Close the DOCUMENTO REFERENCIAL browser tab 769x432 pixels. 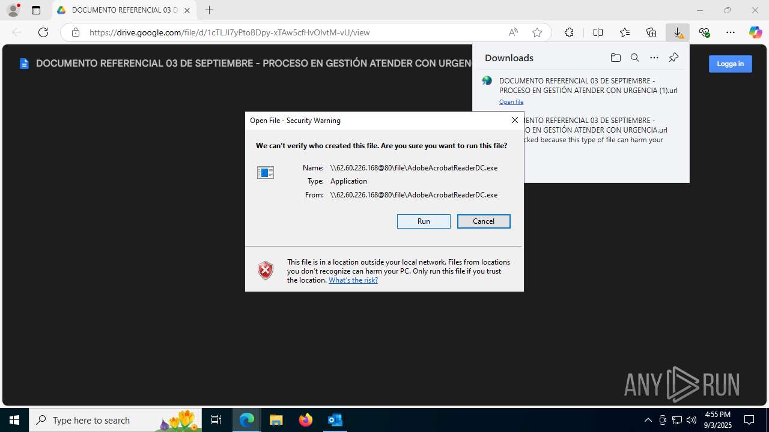187,10
